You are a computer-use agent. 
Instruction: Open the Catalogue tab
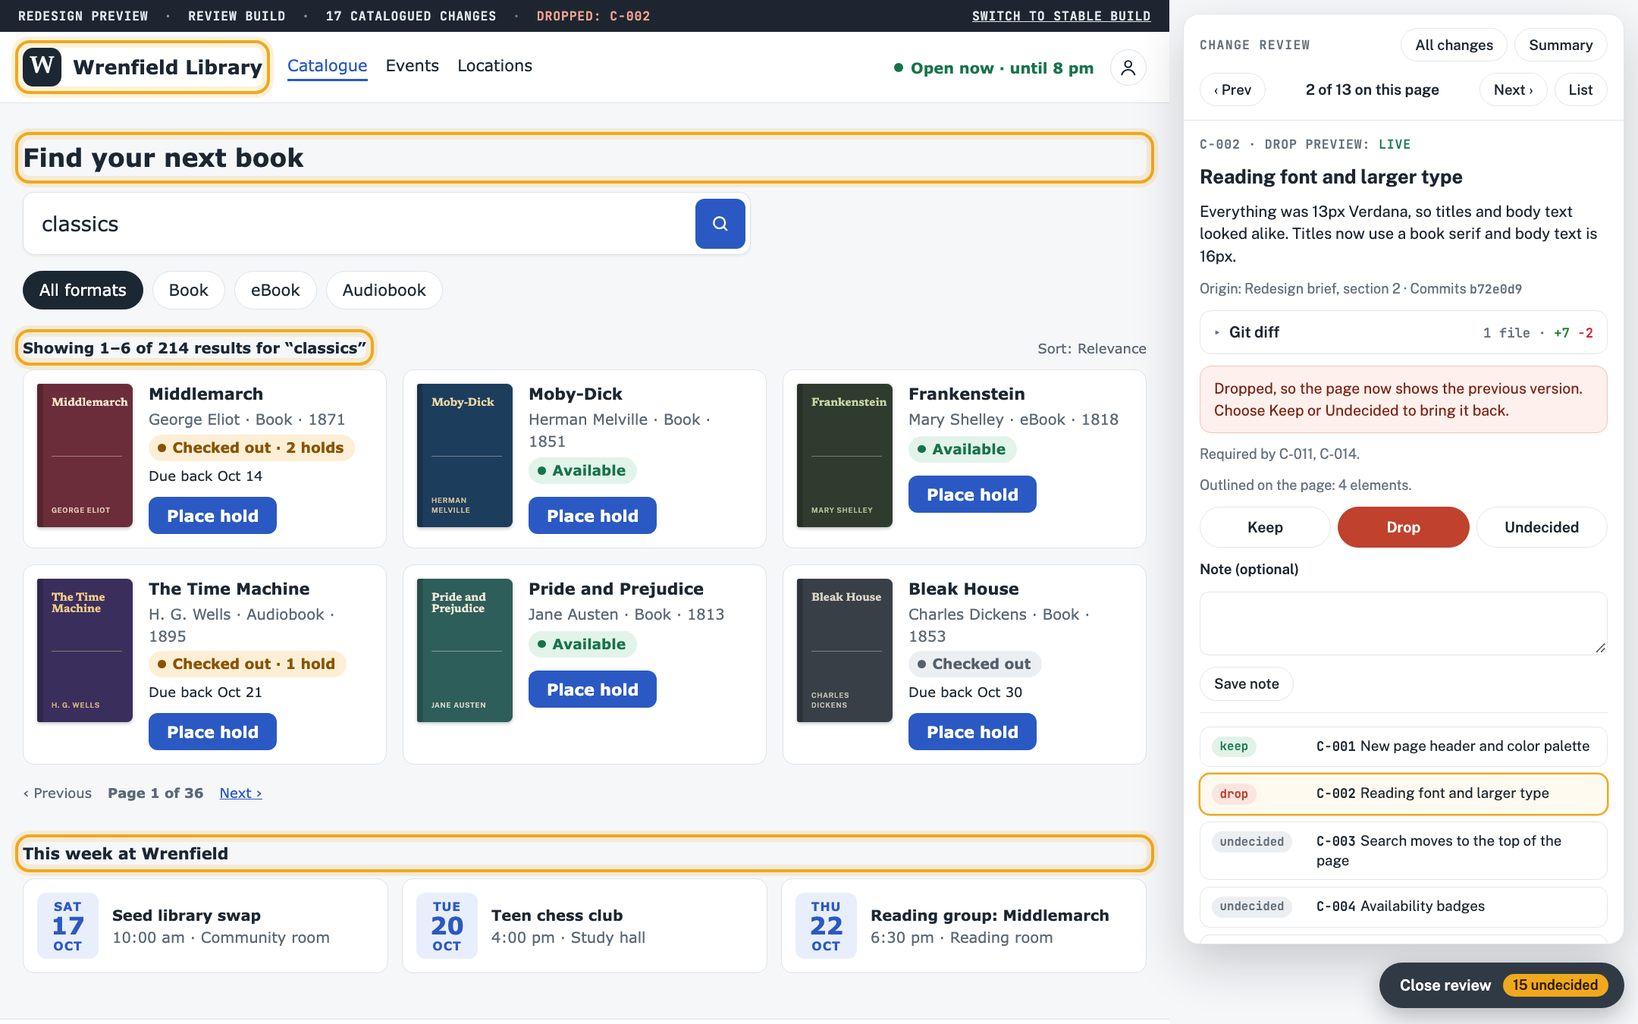coord(327,66)
